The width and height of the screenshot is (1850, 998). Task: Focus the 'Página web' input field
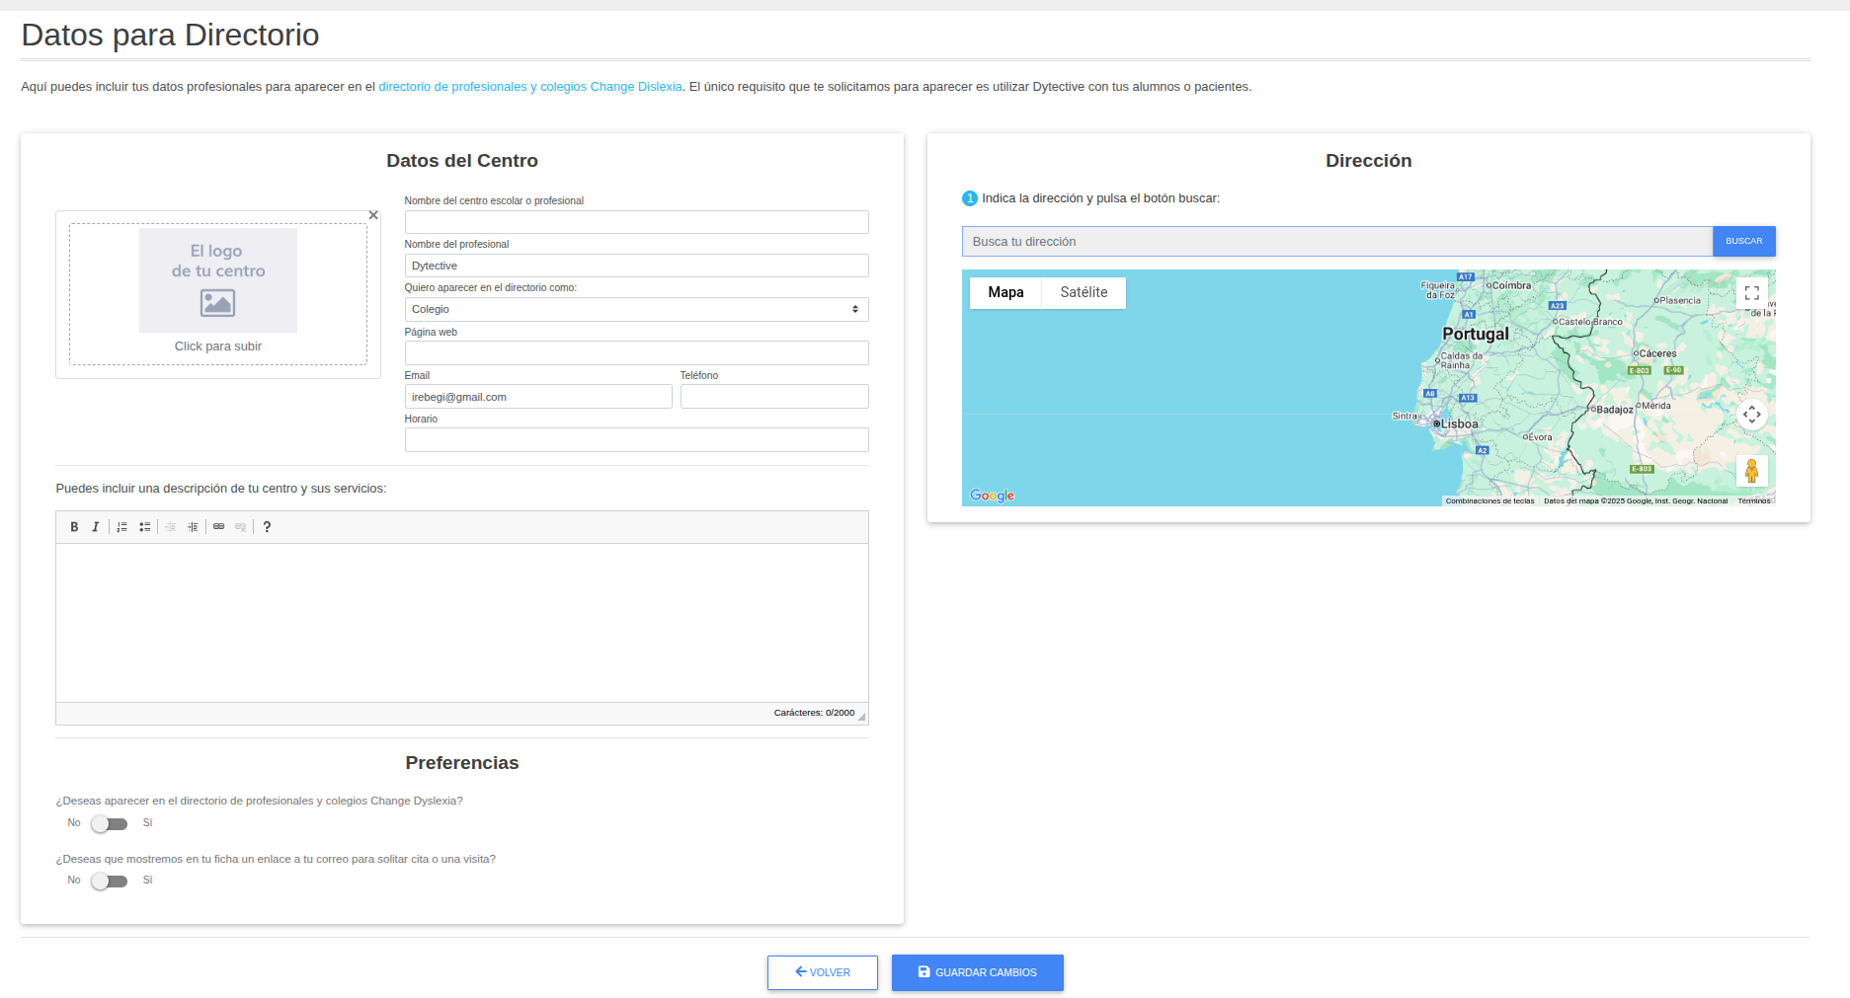coord(636,352)
